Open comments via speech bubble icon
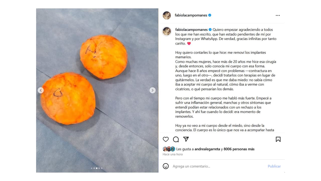 click(x=176, y=139)
